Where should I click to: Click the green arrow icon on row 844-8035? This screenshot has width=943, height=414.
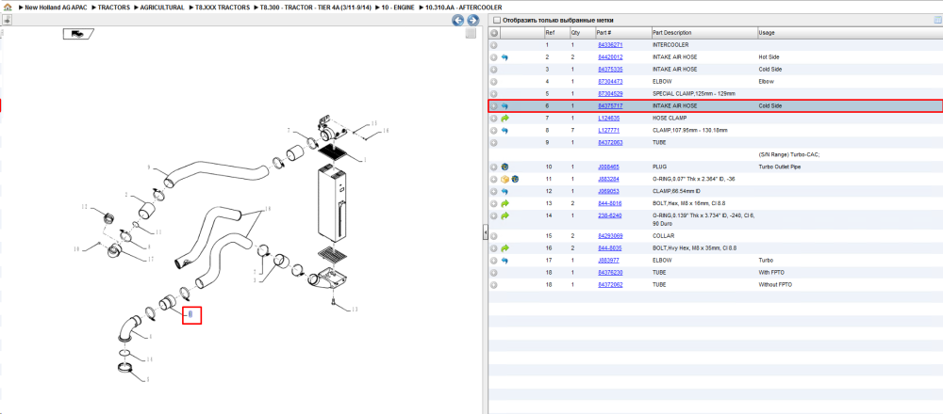505,247
